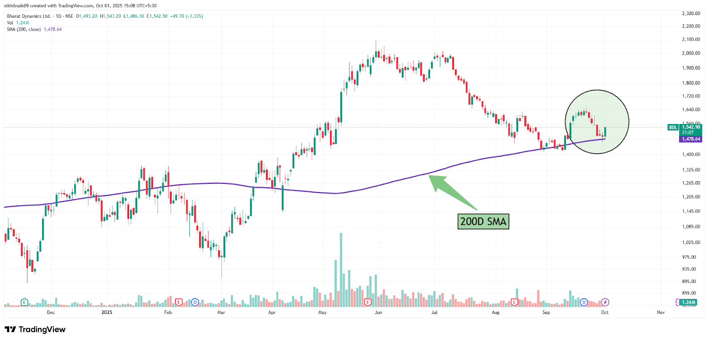Click the TradingView logo
The image size is (708, 341).
35,329
